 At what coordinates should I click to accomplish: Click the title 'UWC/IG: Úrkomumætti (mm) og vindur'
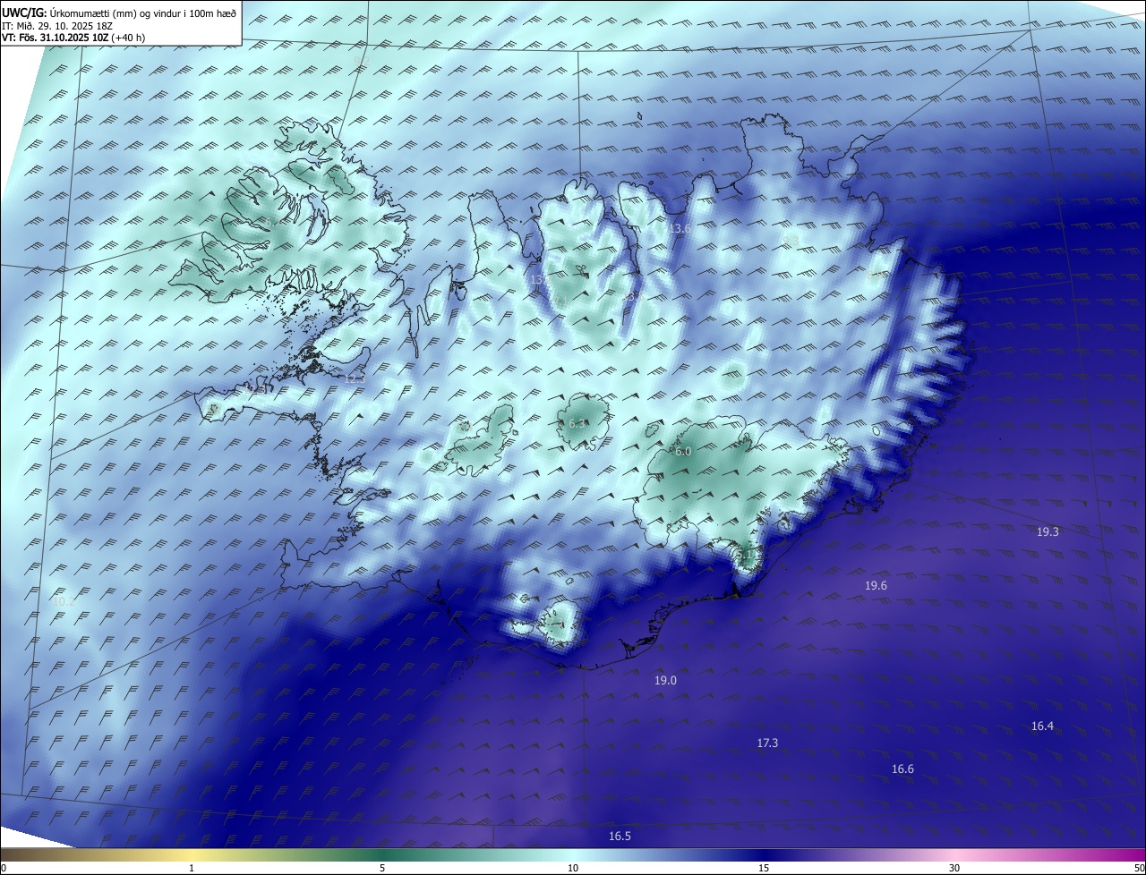pyautogui.click(x=119, y=13)
